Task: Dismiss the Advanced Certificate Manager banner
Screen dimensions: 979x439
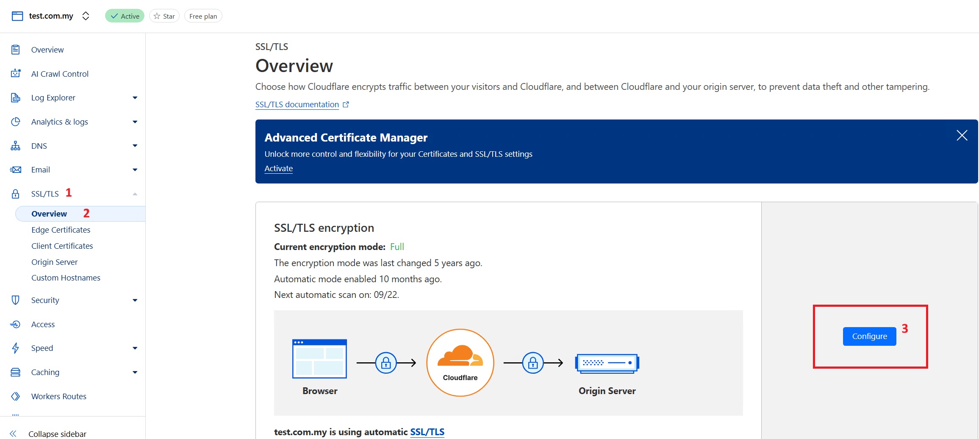Action: 962,135
